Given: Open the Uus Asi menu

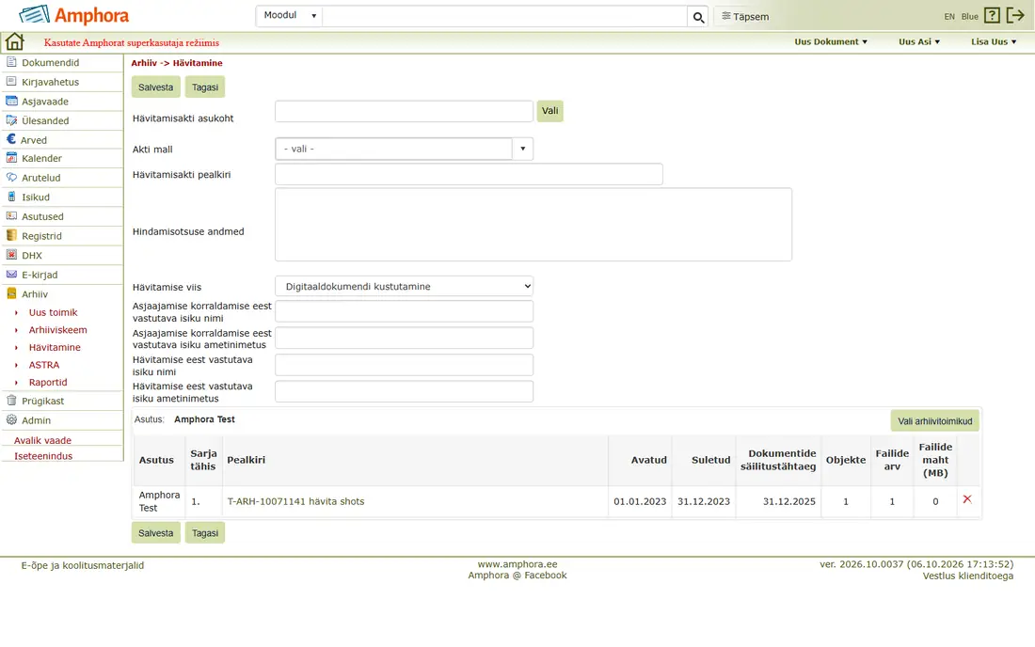Looking at the screenshot, I should point(919,41).
